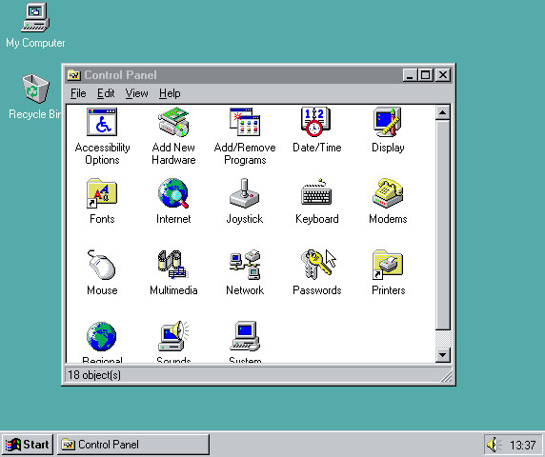Image resolution: width=545 pixels, height=457 pixels.
Task: Click the scrollbar up arrow
Action: click(442, 113)
